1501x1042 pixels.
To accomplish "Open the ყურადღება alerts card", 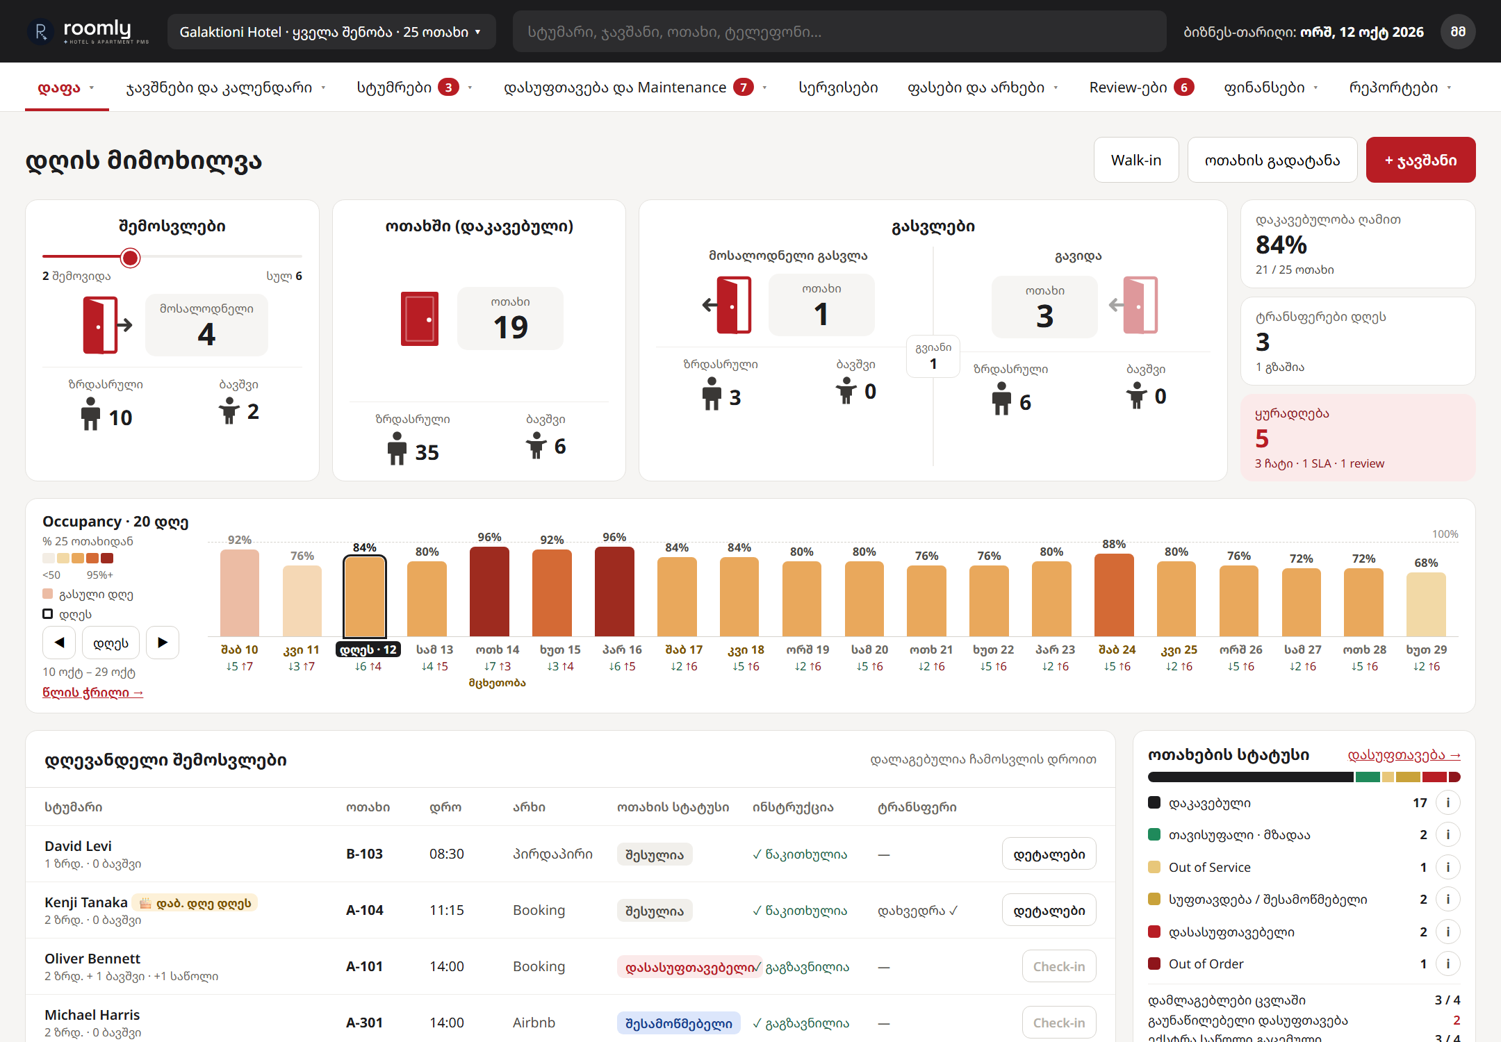I will 1358,438.
